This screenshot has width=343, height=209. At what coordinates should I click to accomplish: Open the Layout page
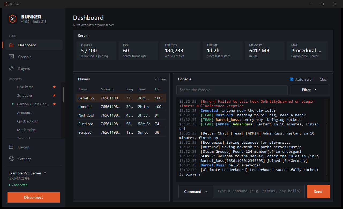34,147
